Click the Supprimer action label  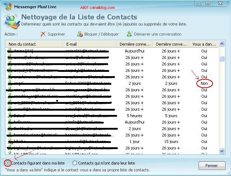(x=56, y=34)
